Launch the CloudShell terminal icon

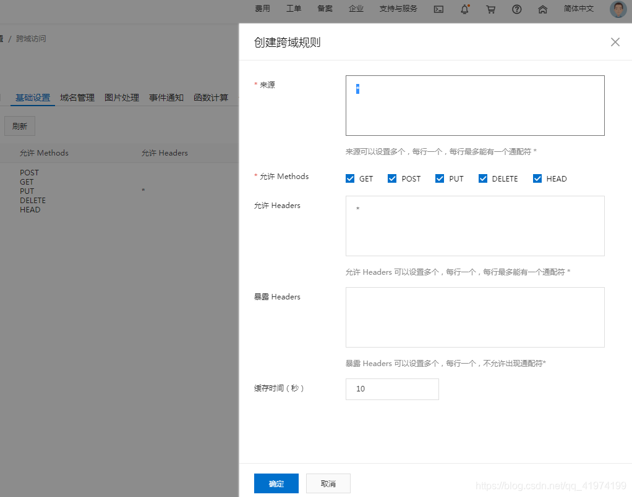coord(438,9)
